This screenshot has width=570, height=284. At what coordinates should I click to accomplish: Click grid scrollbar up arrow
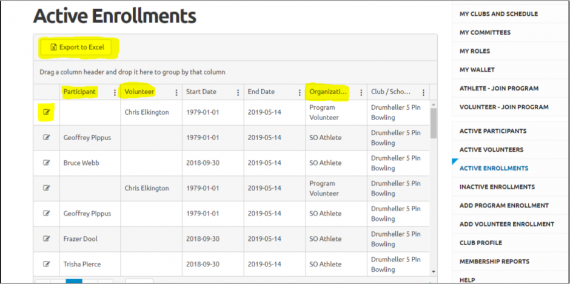coord(434,104)
